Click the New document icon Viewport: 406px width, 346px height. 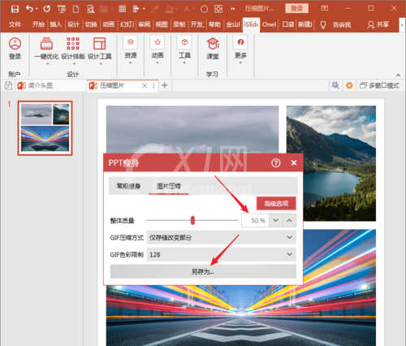(x=76, y=9)
